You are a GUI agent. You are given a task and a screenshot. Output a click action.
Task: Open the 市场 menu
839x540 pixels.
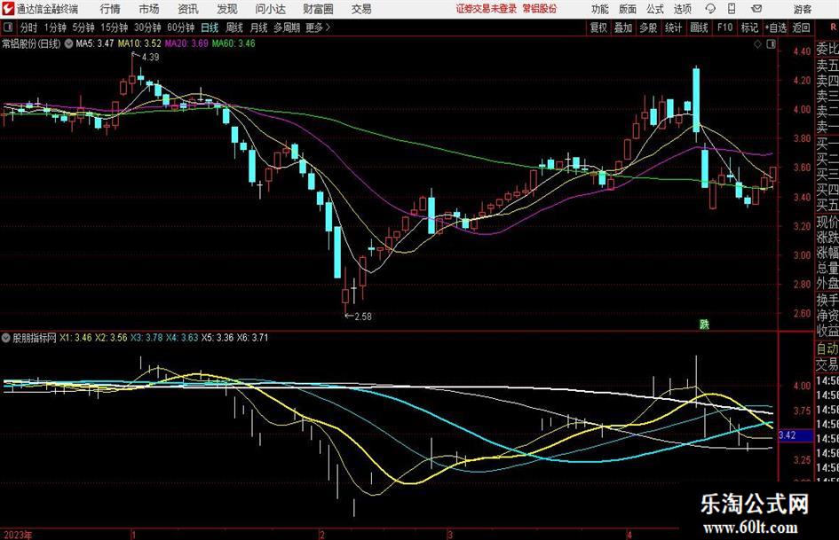pos(149,9)
